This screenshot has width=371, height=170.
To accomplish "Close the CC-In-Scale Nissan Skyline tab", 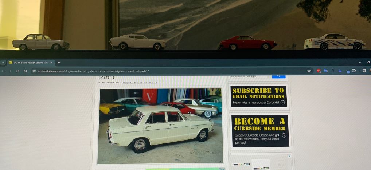I will [52, 63].
